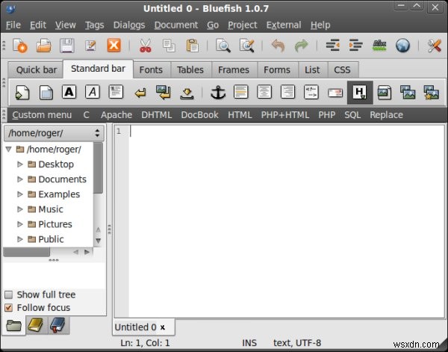Close the document with orange X icon

[x=113, y=46]
